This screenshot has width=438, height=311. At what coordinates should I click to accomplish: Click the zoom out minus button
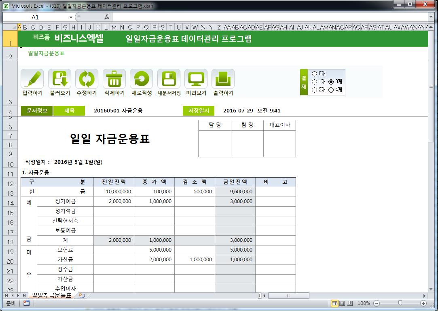[x=377, y=303]
